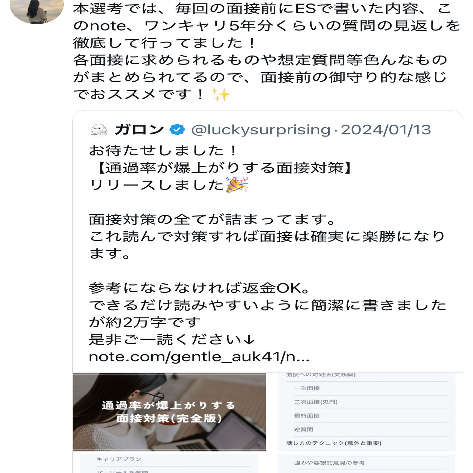Open the キャリアプラン image preview
The width and height of the screenshot is (473, 473).
(x=169, y=464)
